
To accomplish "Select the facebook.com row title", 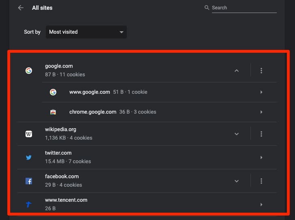I will [62, 177].
